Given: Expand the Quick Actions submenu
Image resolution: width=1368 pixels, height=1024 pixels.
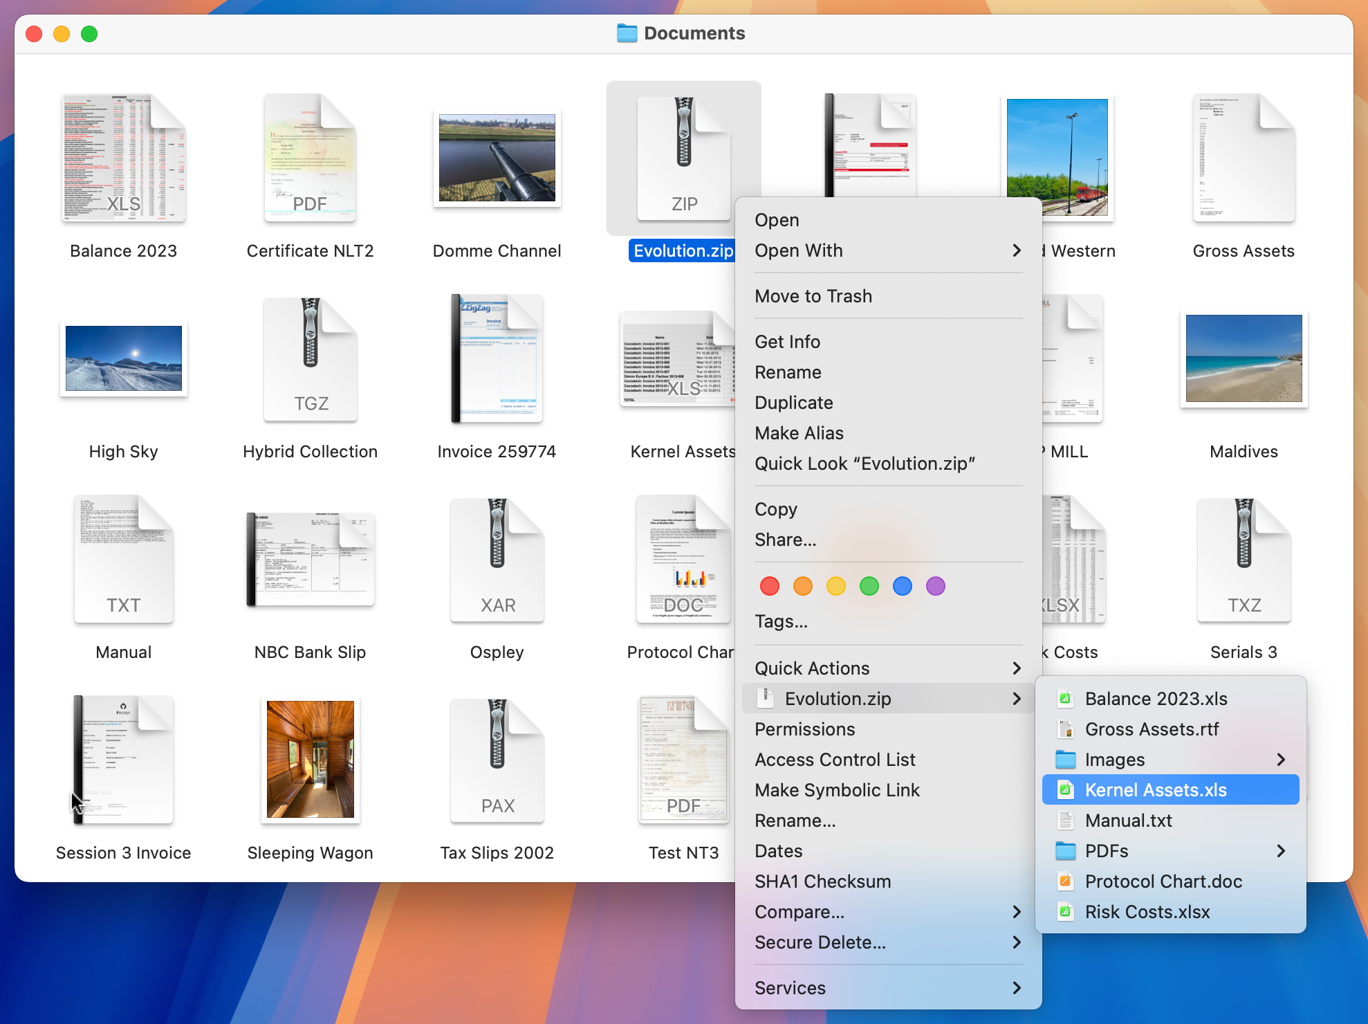Looking at the screenshot, I should [x=889, y=668].
